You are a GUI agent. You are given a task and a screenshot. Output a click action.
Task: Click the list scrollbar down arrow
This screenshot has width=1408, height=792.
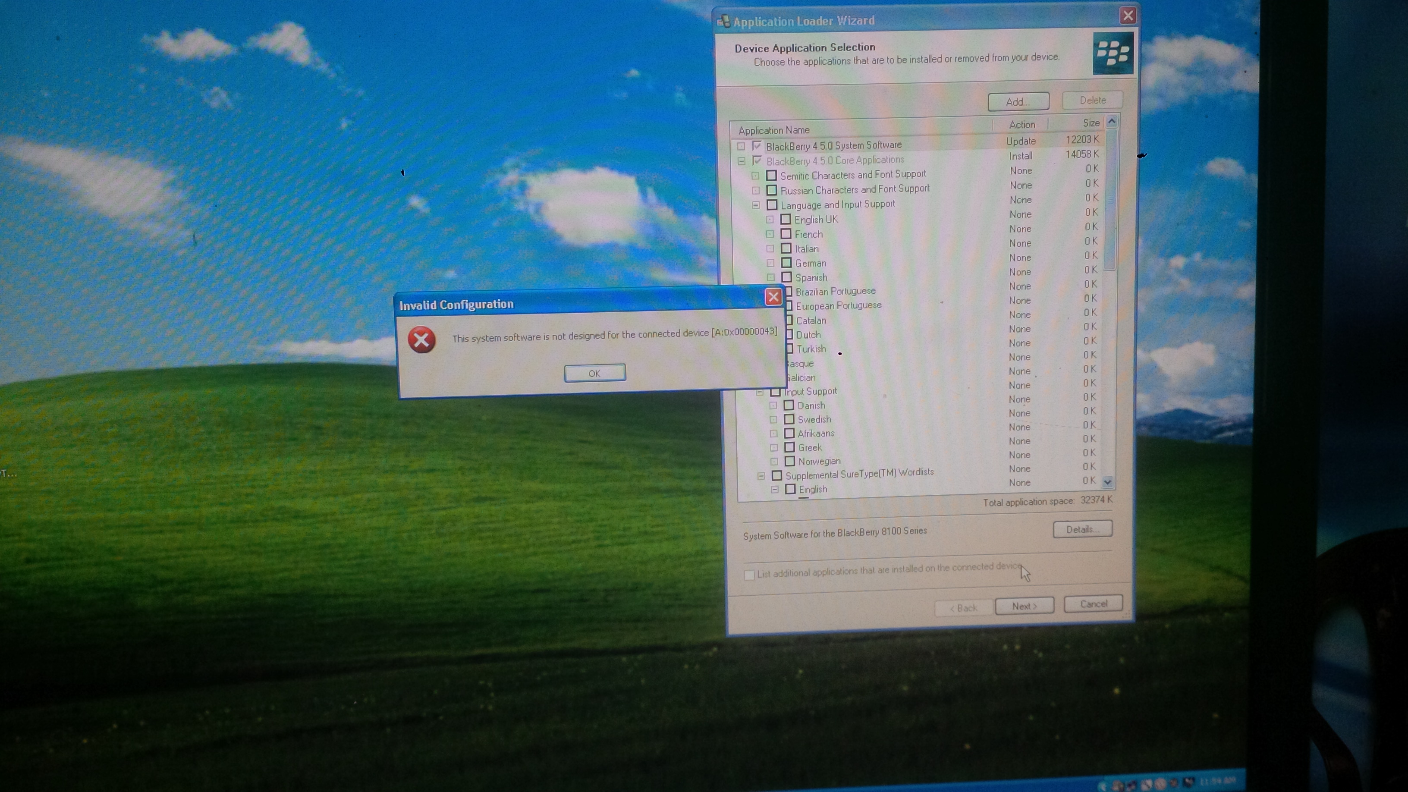[x=1108, y=482]
